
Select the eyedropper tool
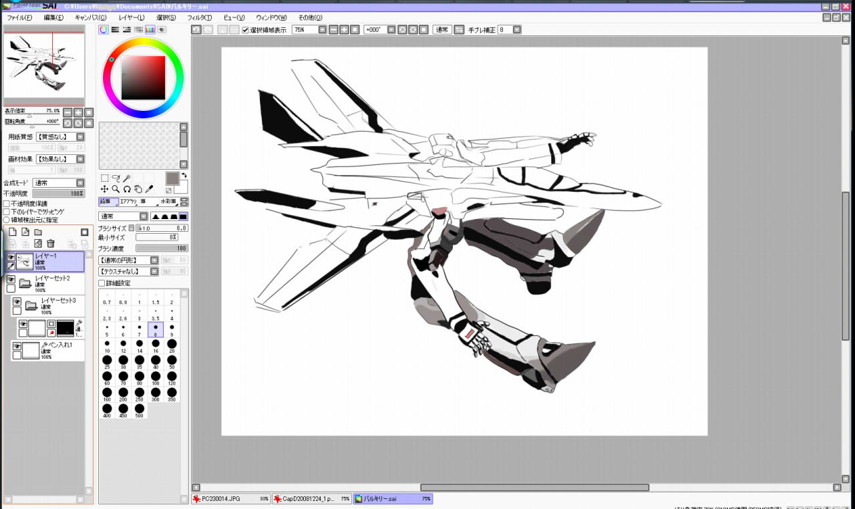pos(149,190)
